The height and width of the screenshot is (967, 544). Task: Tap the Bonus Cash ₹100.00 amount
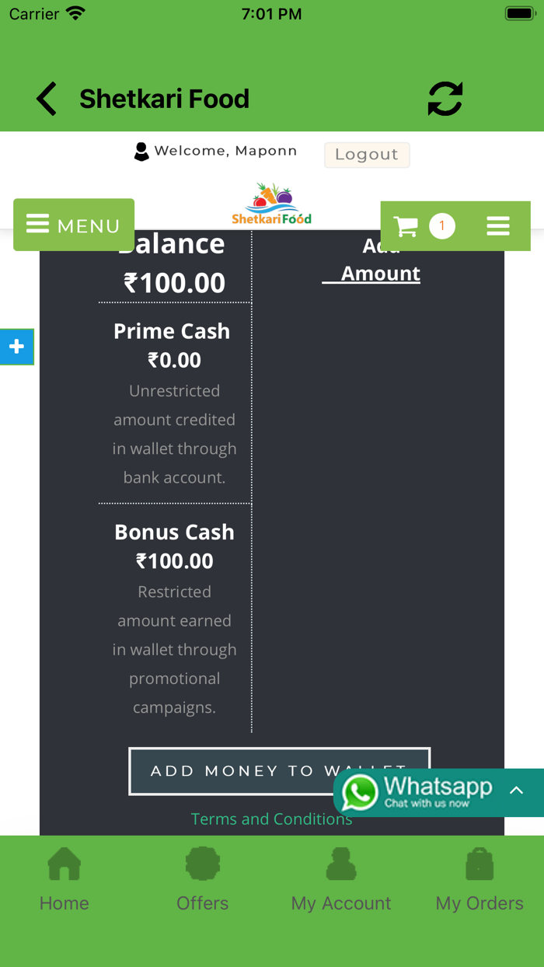tap(174, 561)
